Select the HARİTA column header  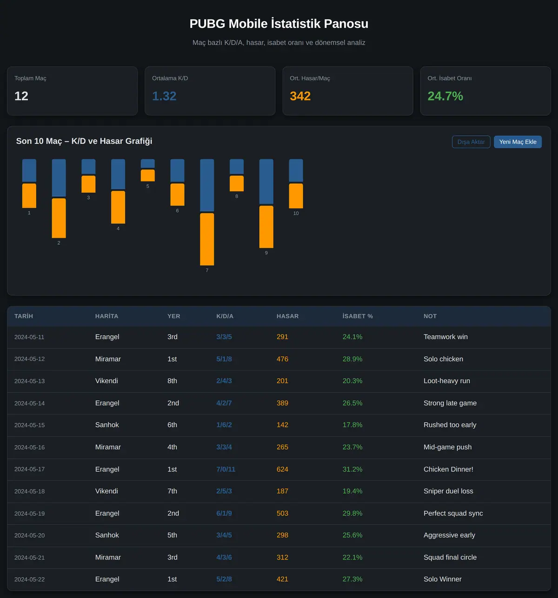click(106, 316)
